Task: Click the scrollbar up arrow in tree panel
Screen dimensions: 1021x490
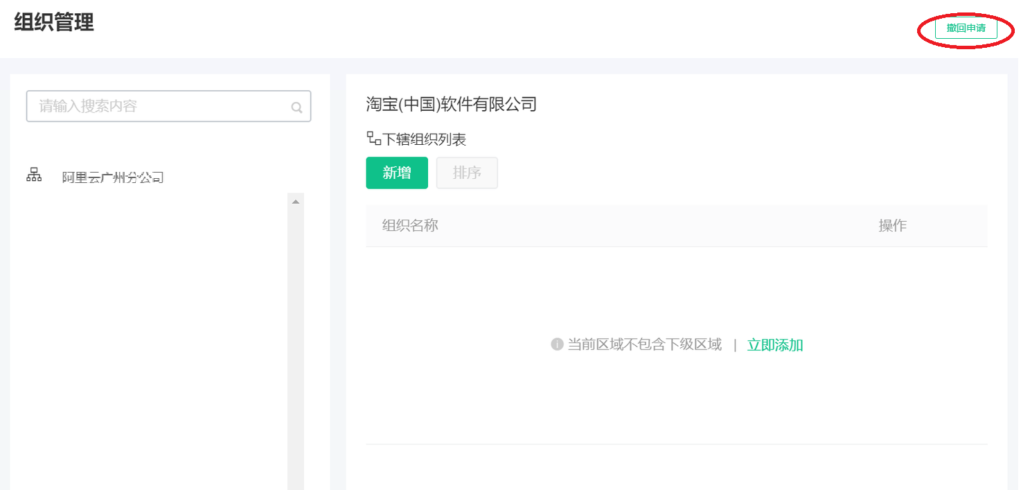Action: click(296, 202)
